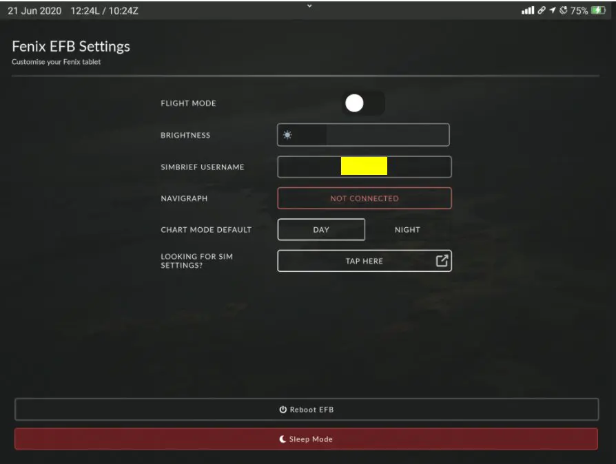Click the Customise your Fenix tablet subtitle

[57, 62]
